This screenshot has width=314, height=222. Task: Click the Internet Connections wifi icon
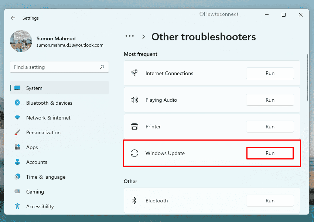(134, 73)
